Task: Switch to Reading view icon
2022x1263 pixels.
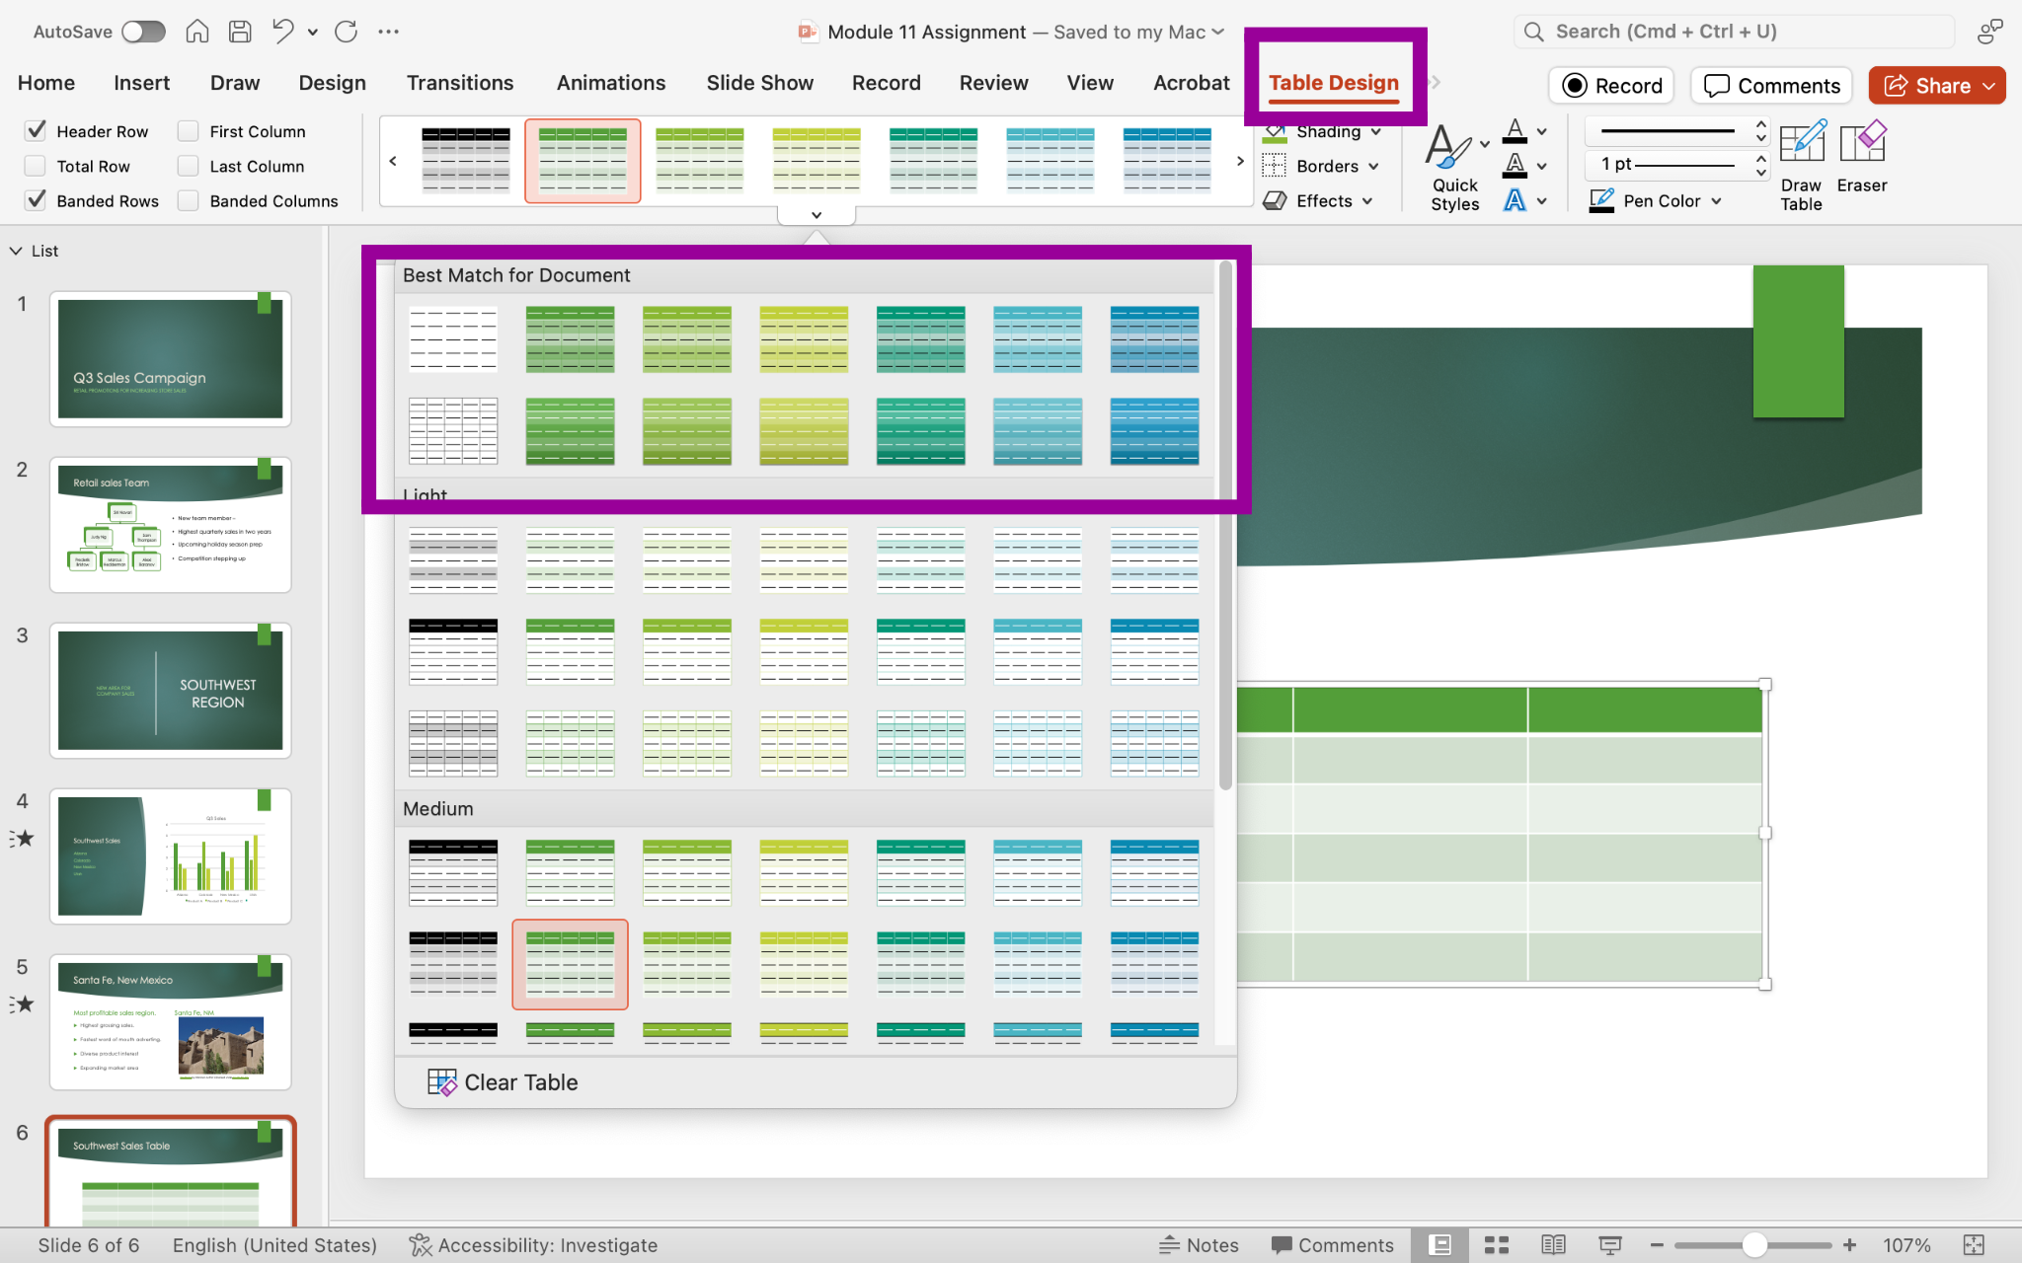Action: (1554, 1245)
